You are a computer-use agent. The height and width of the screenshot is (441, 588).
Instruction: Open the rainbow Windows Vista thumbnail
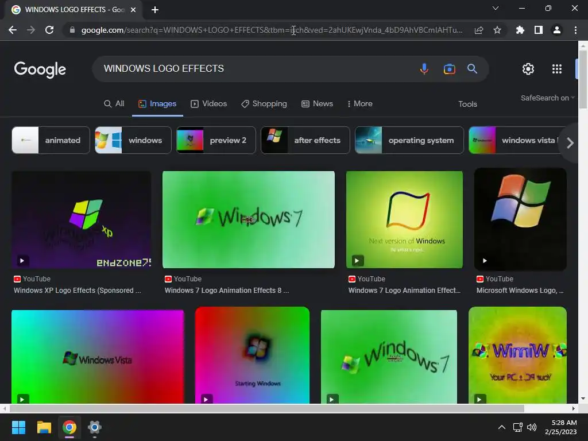(x=98, y=357)
